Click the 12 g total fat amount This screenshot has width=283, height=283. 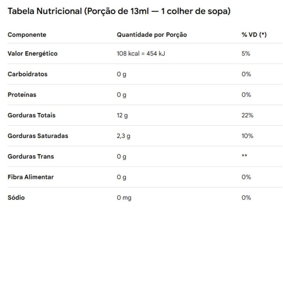click(122, 116)
